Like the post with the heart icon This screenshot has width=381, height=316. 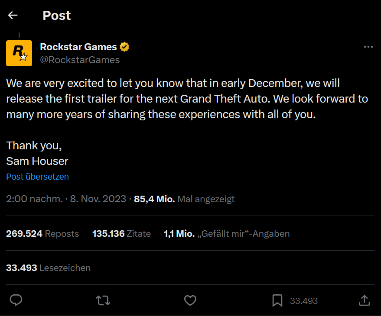[190, 300]
